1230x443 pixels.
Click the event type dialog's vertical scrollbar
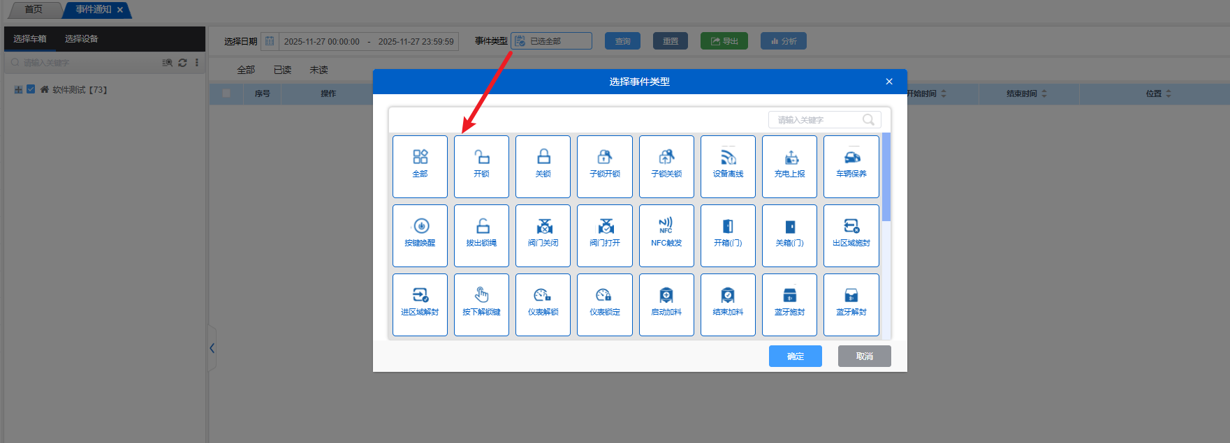point(886,177)
